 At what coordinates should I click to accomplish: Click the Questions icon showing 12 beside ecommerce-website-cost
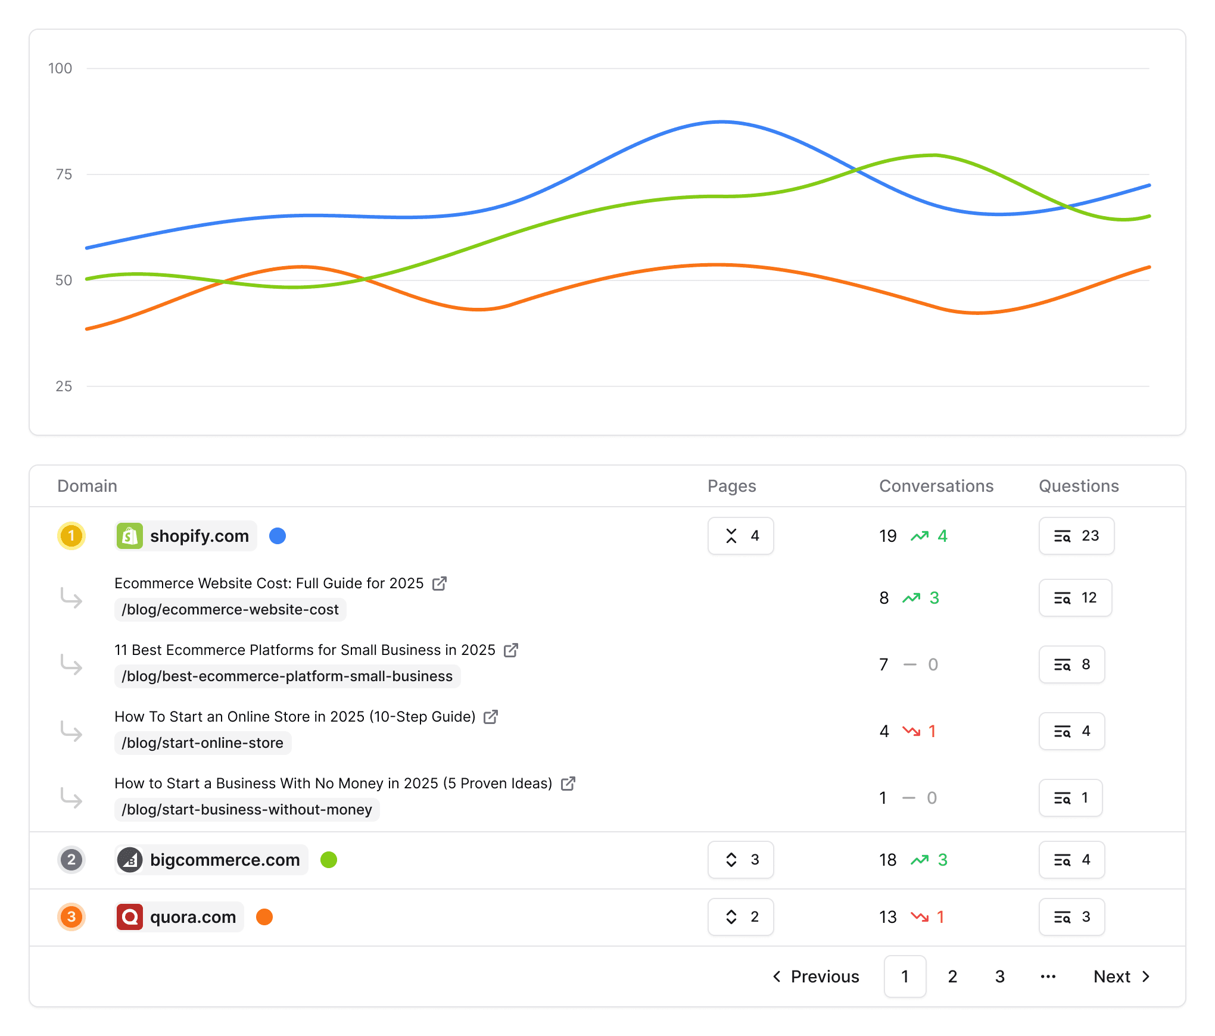tap(1075, 598)
